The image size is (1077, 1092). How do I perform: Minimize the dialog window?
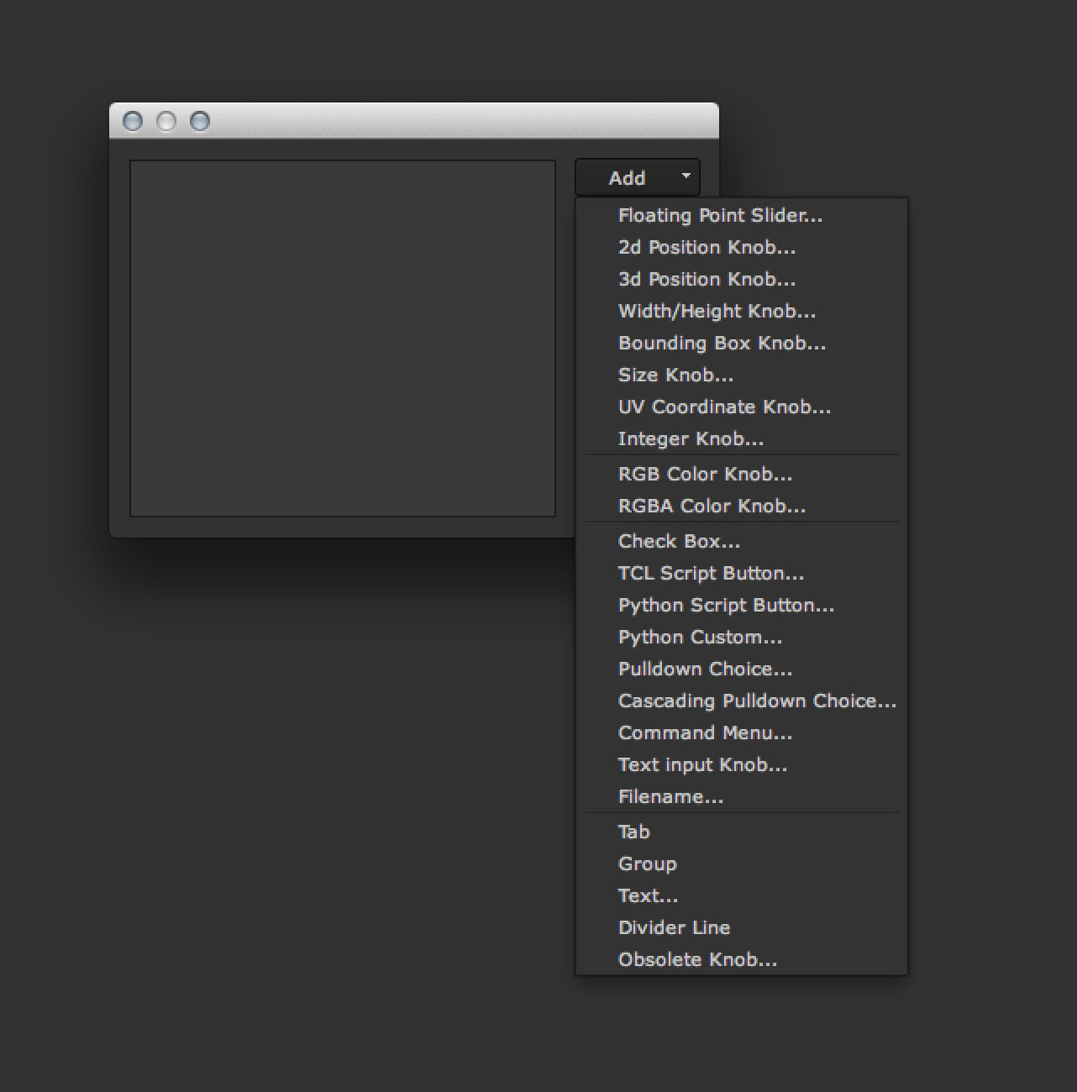[166, 121]
